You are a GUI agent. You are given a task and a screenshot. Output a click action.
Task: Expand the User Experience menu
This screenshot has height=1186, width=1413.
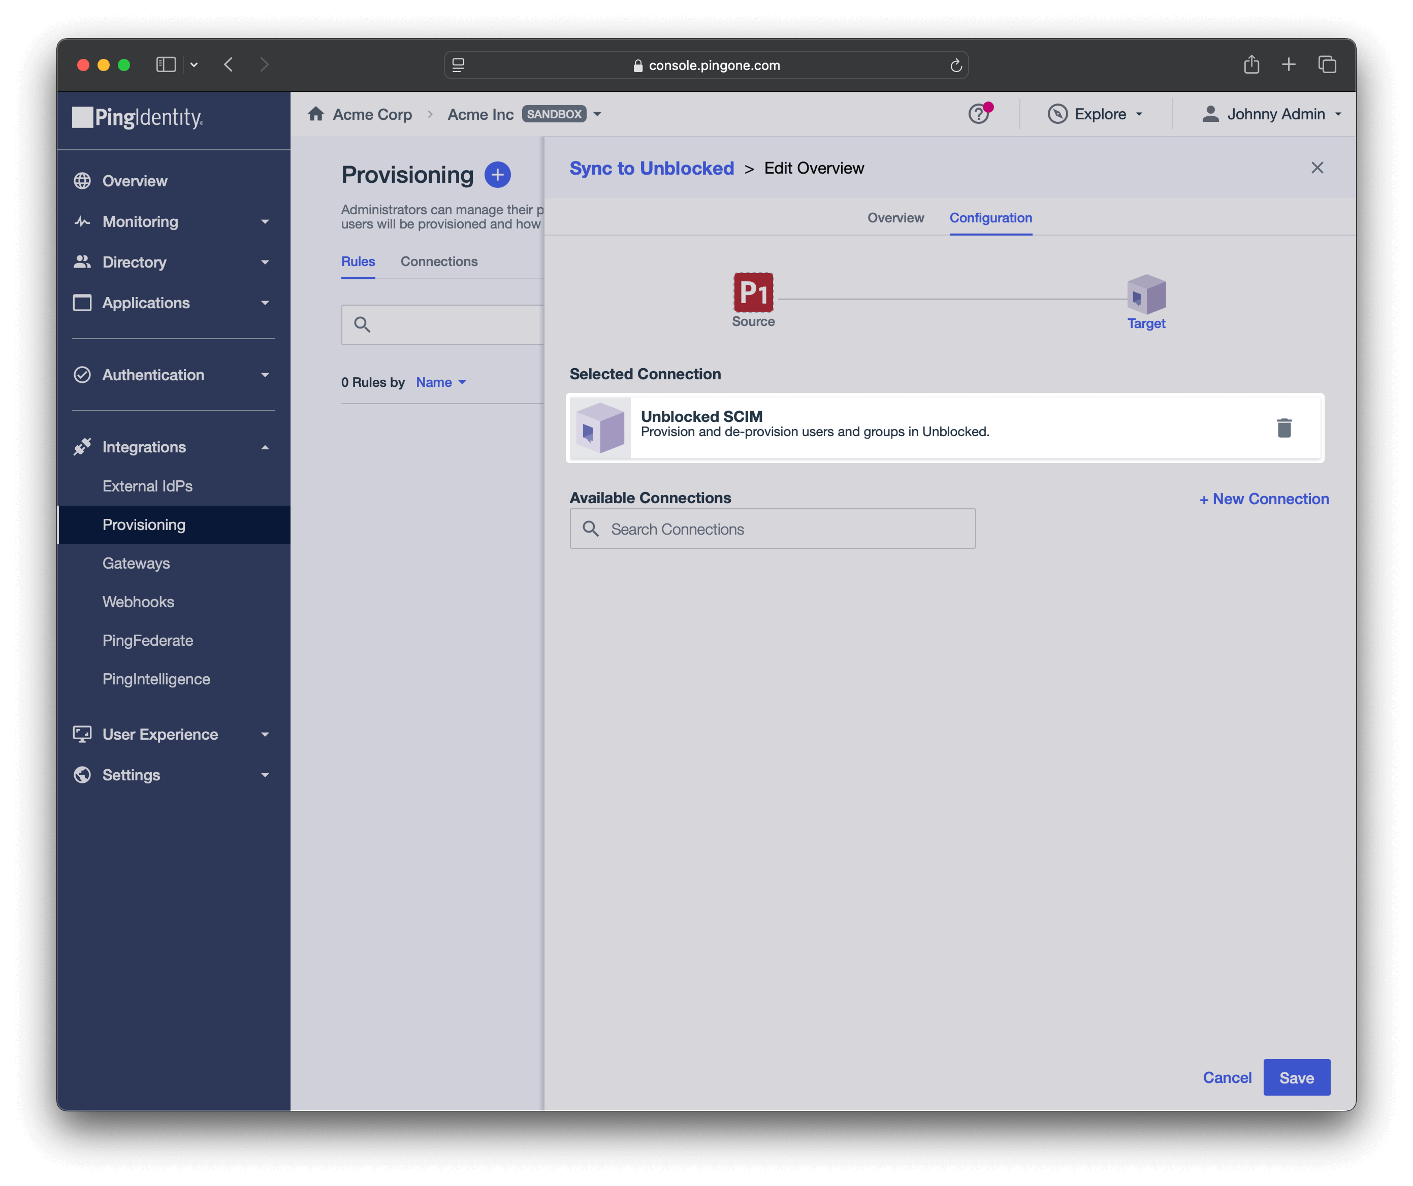pos(265,735)
